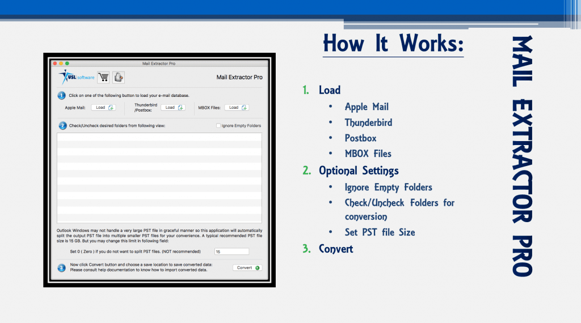581x323 pixels.
Task: Click the blue step 1 badge
Action: (61, 95)
